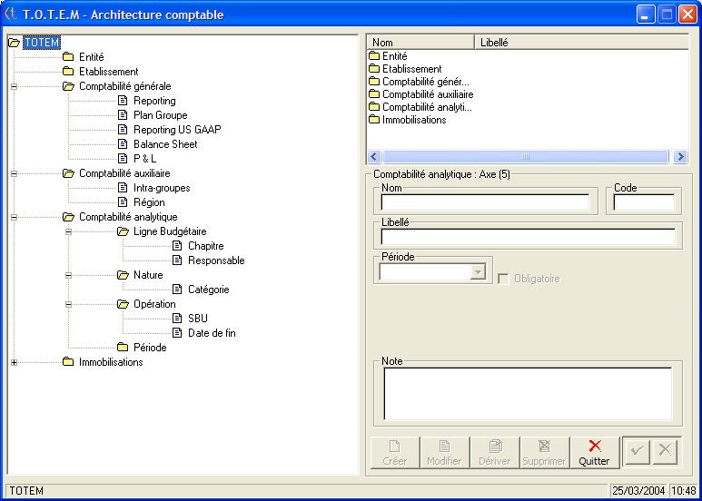
Task: Click the list's scroll-right arrow
Action: coord(680,156)
